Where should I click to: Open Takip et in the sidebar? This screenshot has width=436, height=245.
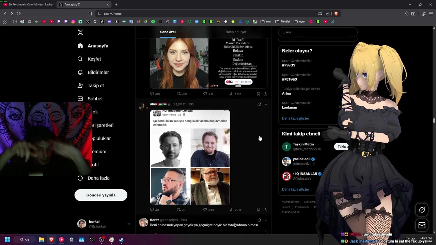tap(91, 85)
